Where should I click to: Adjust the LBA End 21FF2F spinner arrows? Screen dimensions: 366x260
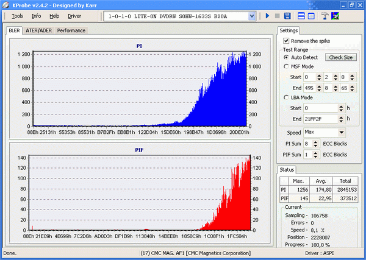341,119
